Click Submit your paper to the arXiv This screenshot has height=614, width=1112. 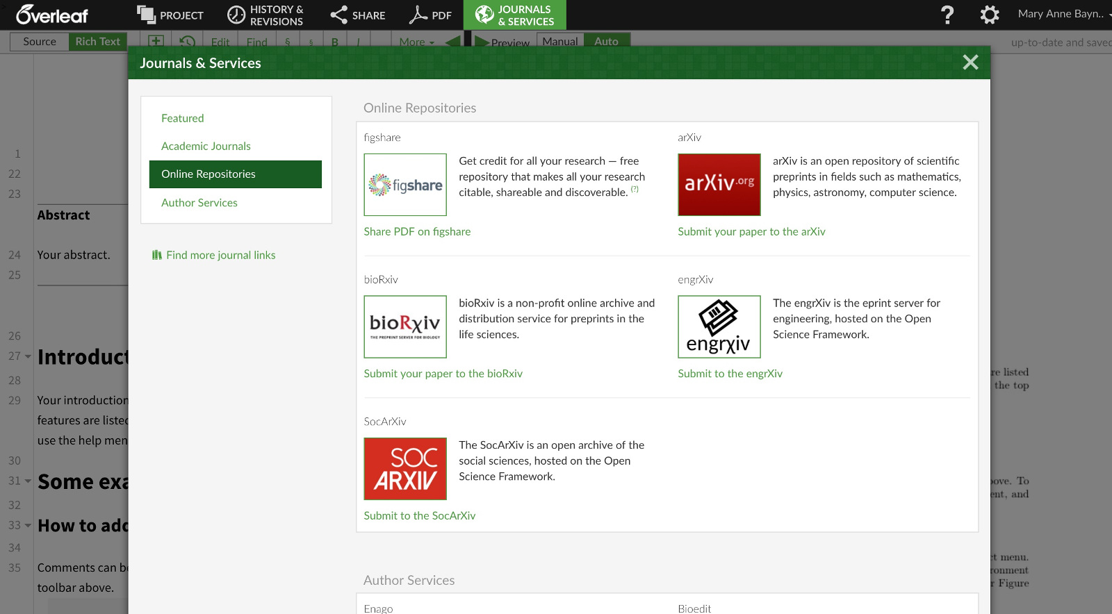751,231
